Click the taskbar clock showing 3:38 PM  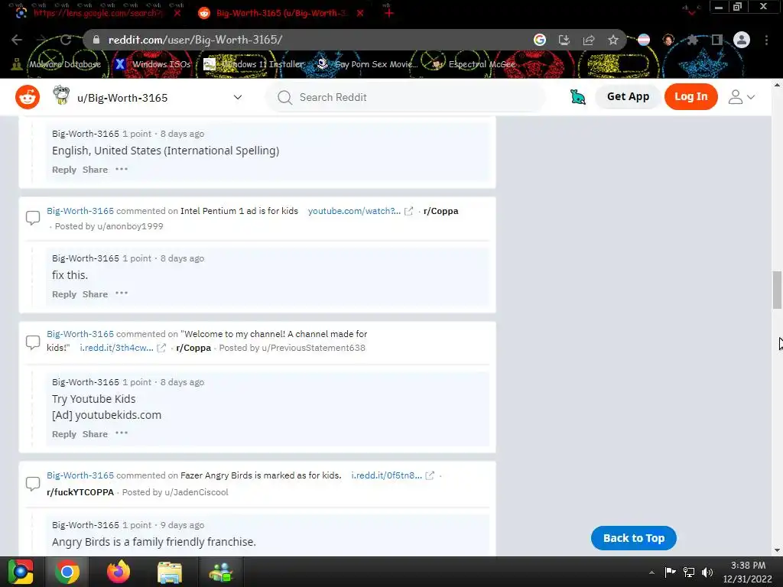(x=748, y=572)
